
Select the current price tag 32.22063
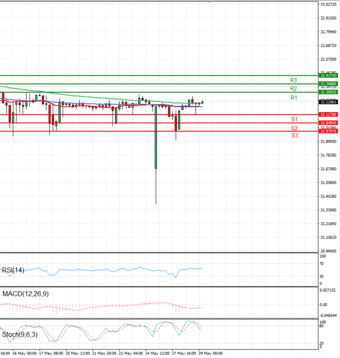click(328, 102)
